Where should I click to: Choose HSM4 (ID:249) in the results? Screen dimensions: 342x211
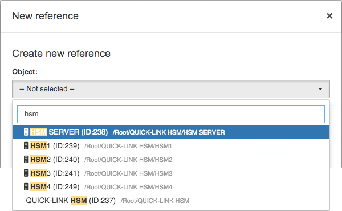(x=171, y=187)
